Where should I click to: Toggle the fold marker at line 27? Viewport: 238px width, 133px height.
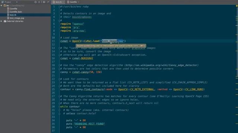[x=59, y=96]
